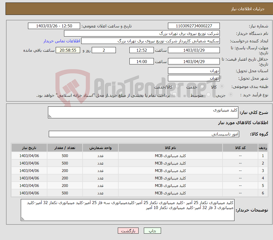Select the جزیی purchase type radio
This screenshot has width=273, height=240.
pos(231,95)
